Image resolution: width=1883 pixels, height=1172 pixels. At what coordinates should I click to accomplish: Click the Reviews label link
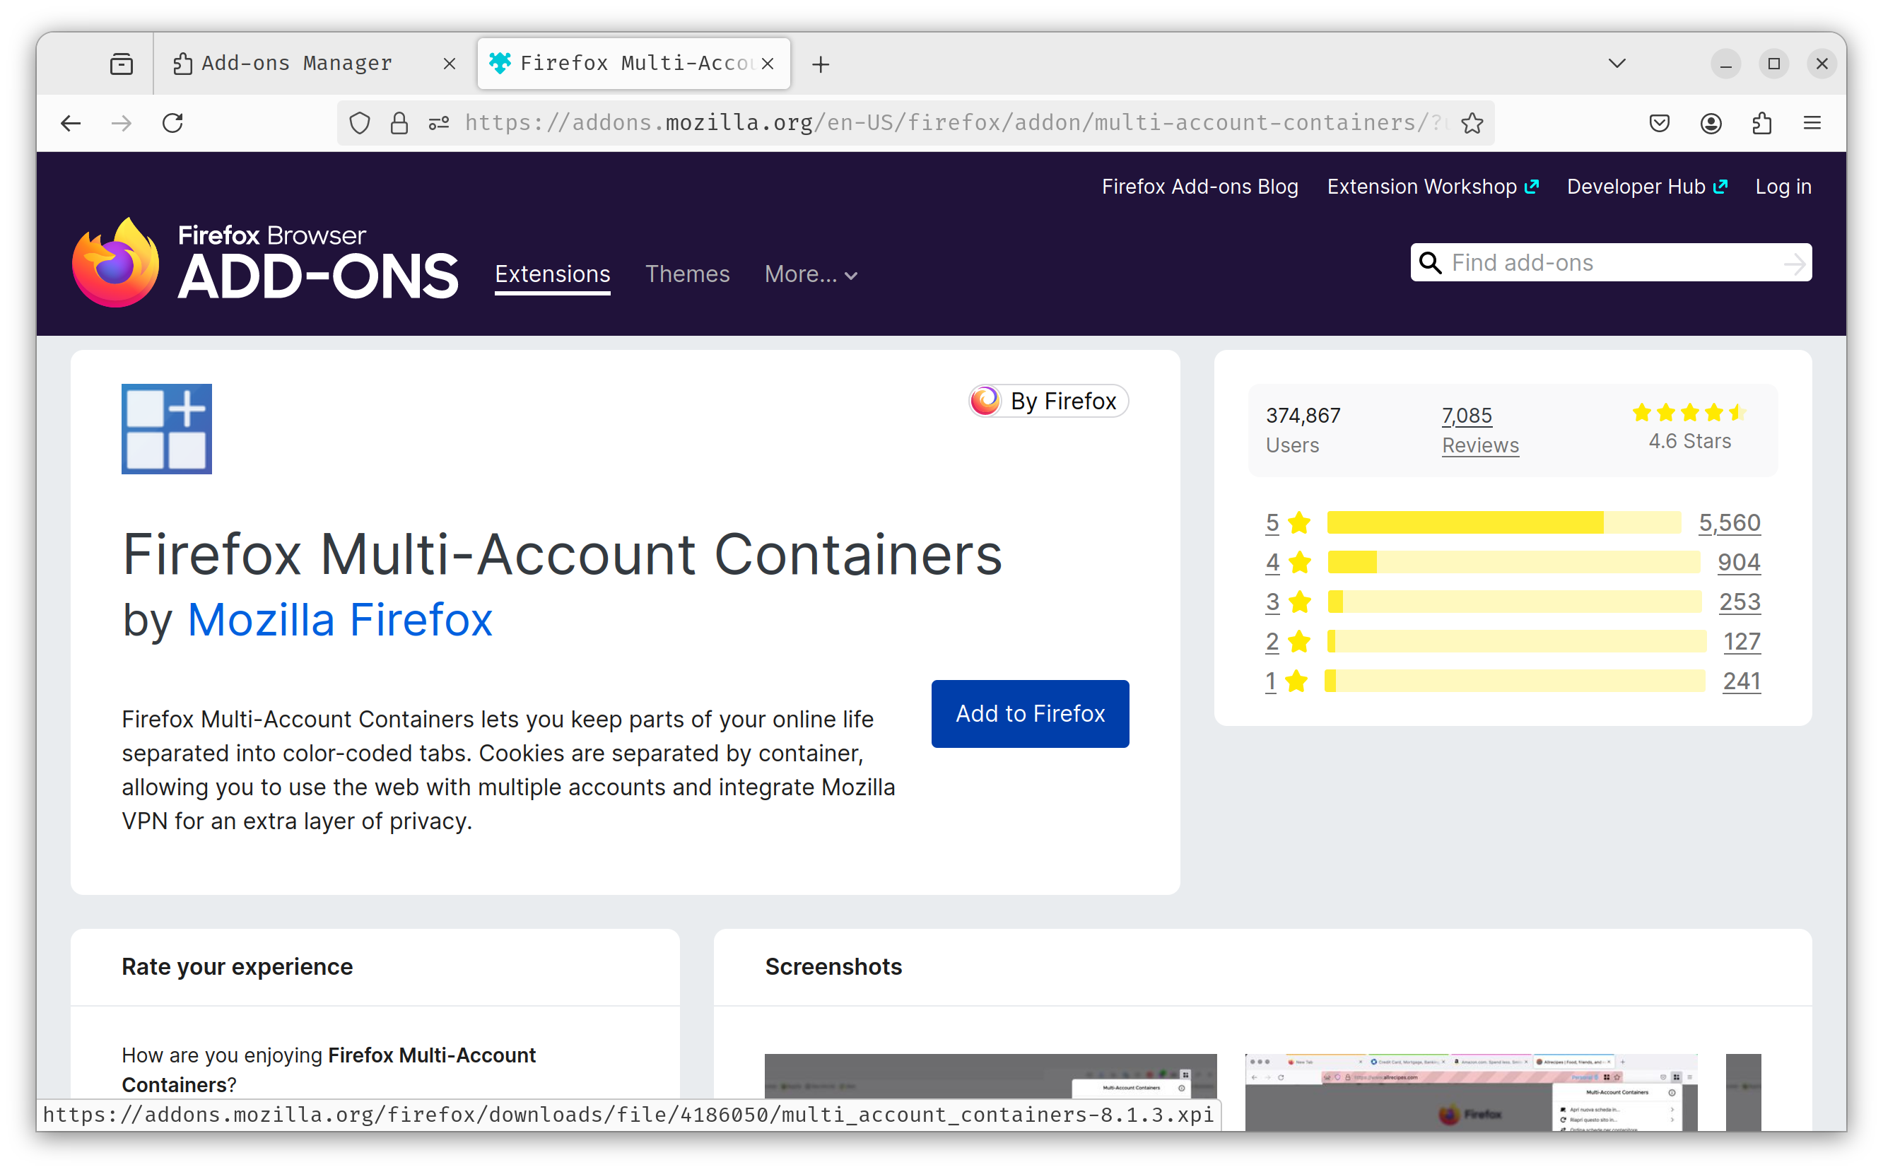(1480, 445)
